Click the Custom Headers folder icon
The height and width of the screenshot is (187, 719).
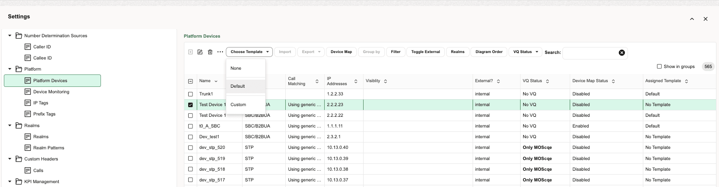coord(19,159)
